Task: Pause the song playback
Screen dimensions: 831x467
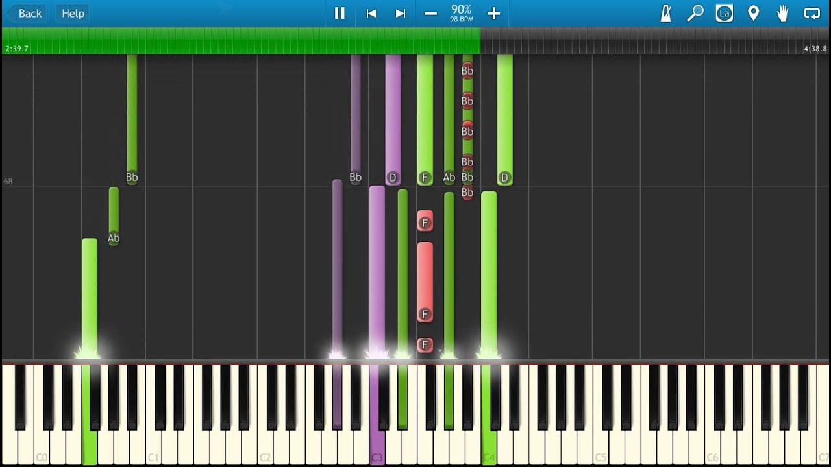Action: click(x=340, y=13)
